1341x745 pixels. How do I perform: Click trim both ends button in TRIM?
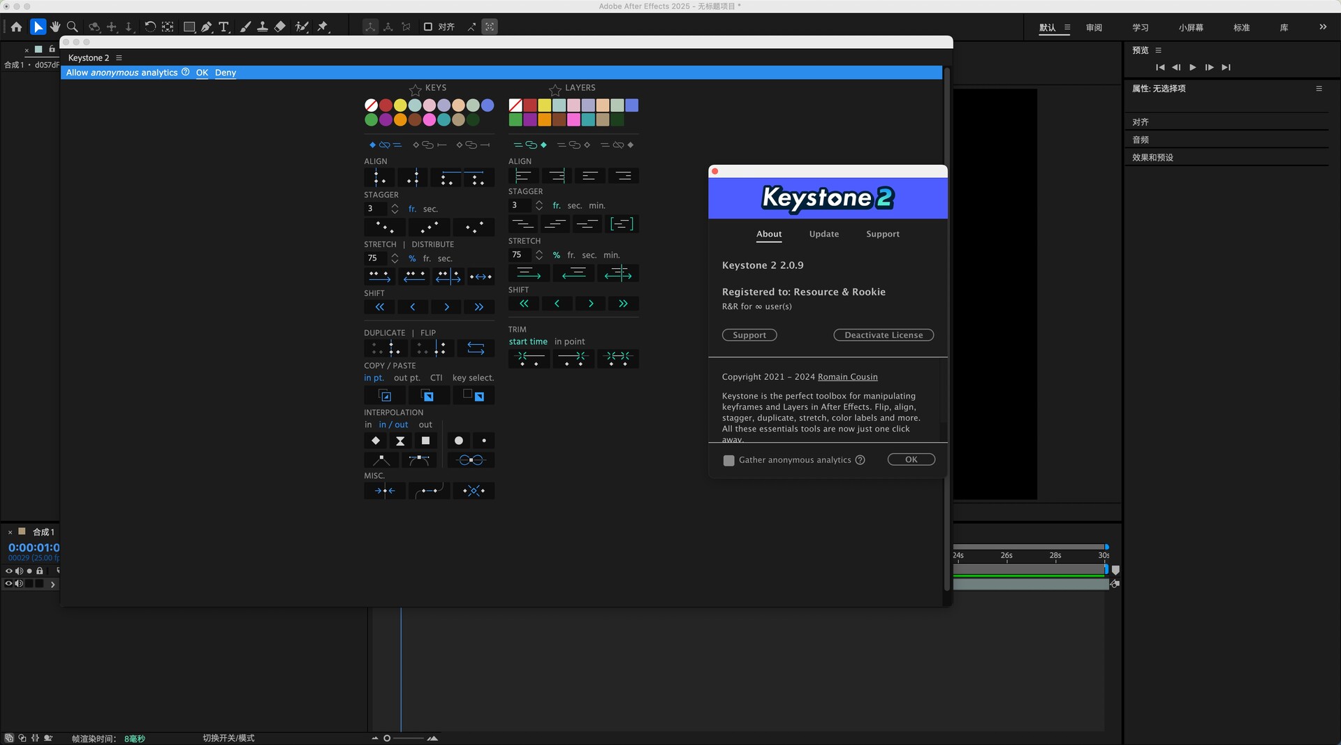618,358
